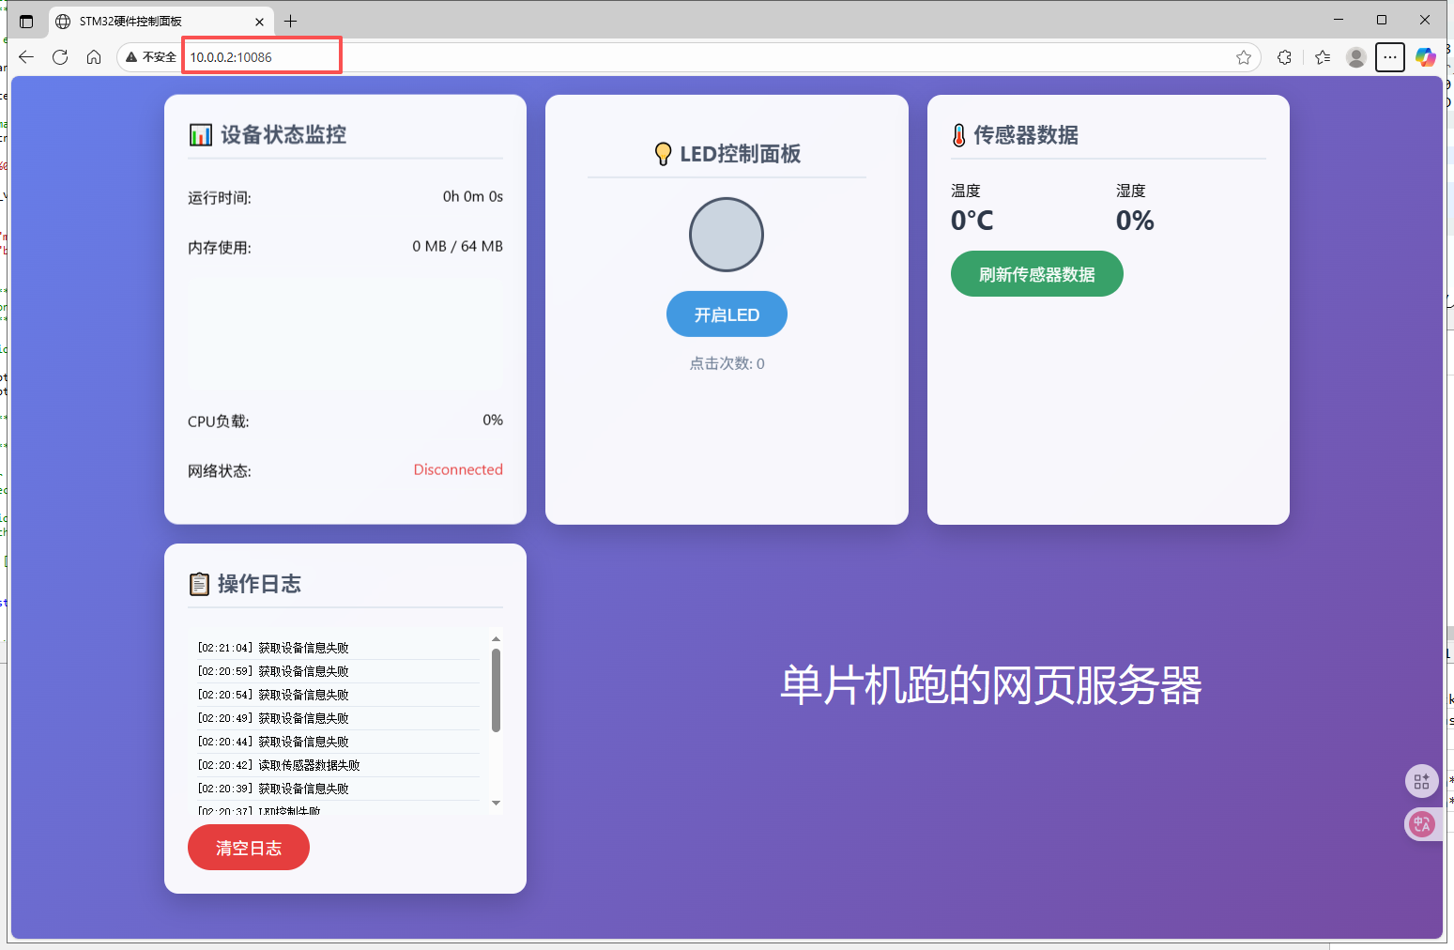
Task: Reload the page with refresh icon
Action: click(x=60, y=57)
